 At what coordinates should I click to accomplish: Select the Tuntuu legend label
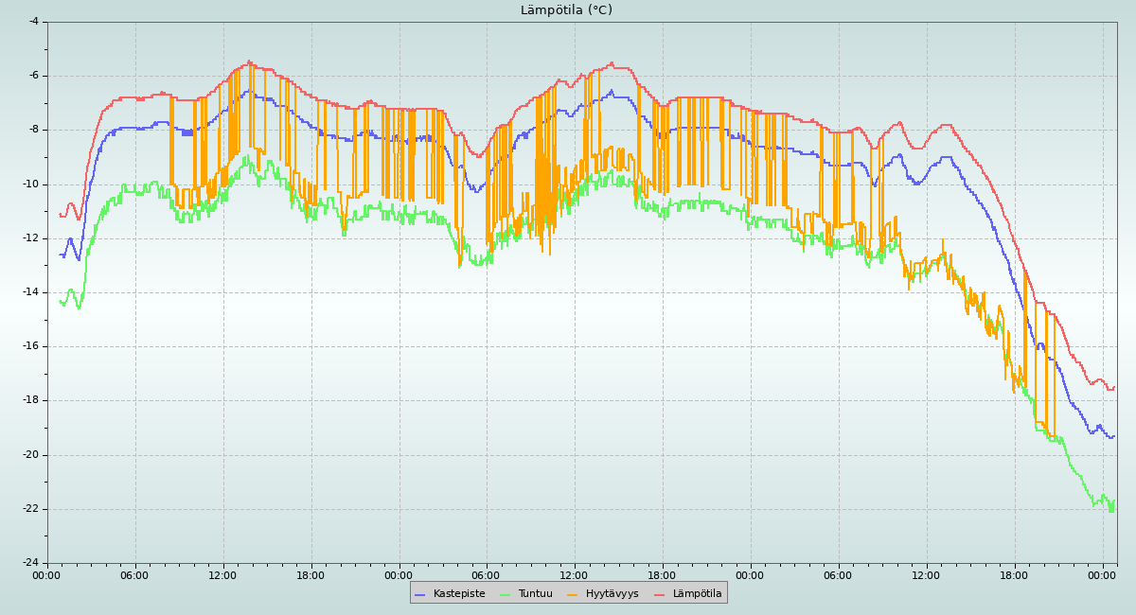coord(535,593)
